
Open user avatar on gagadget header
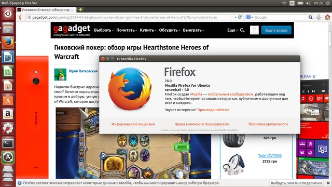(254, 30)
